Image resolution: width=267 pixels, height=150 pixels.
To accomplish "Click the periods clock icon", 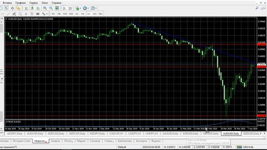I will pyautogui.click(x=85, y=8).
